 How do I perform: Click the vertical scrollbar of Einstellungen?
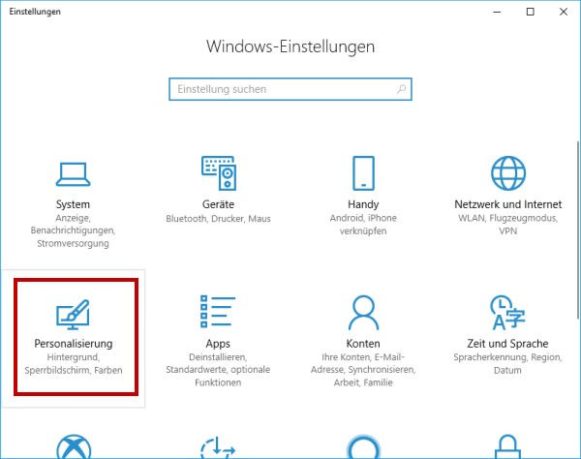click(578, 229)
